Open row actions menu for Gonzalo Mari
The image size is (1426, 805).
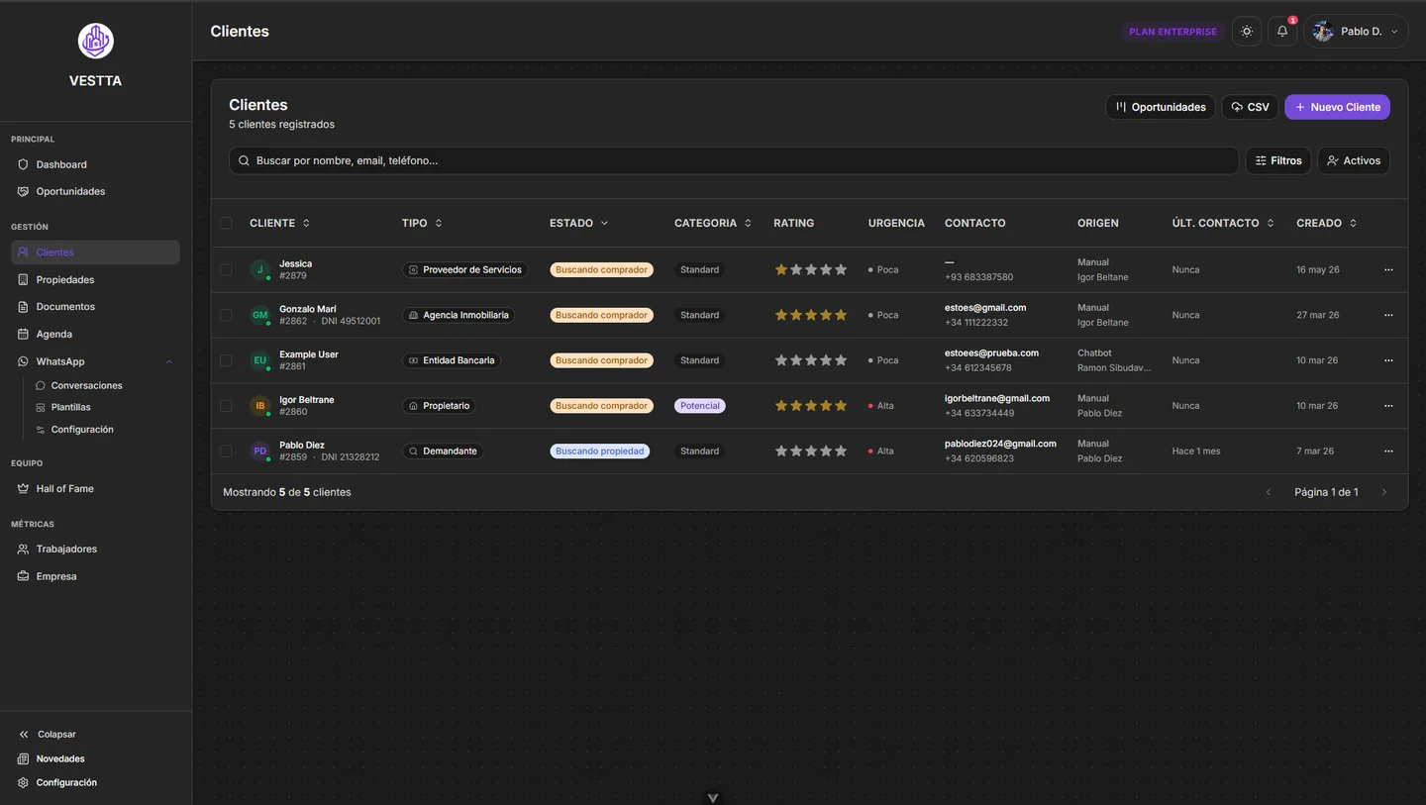point(1388,315)
